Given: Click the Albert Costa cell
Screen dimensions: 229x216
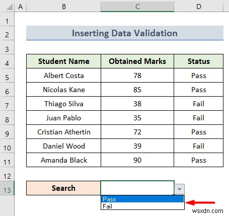Looking at the screenshot, I should [x=64, y=76].
